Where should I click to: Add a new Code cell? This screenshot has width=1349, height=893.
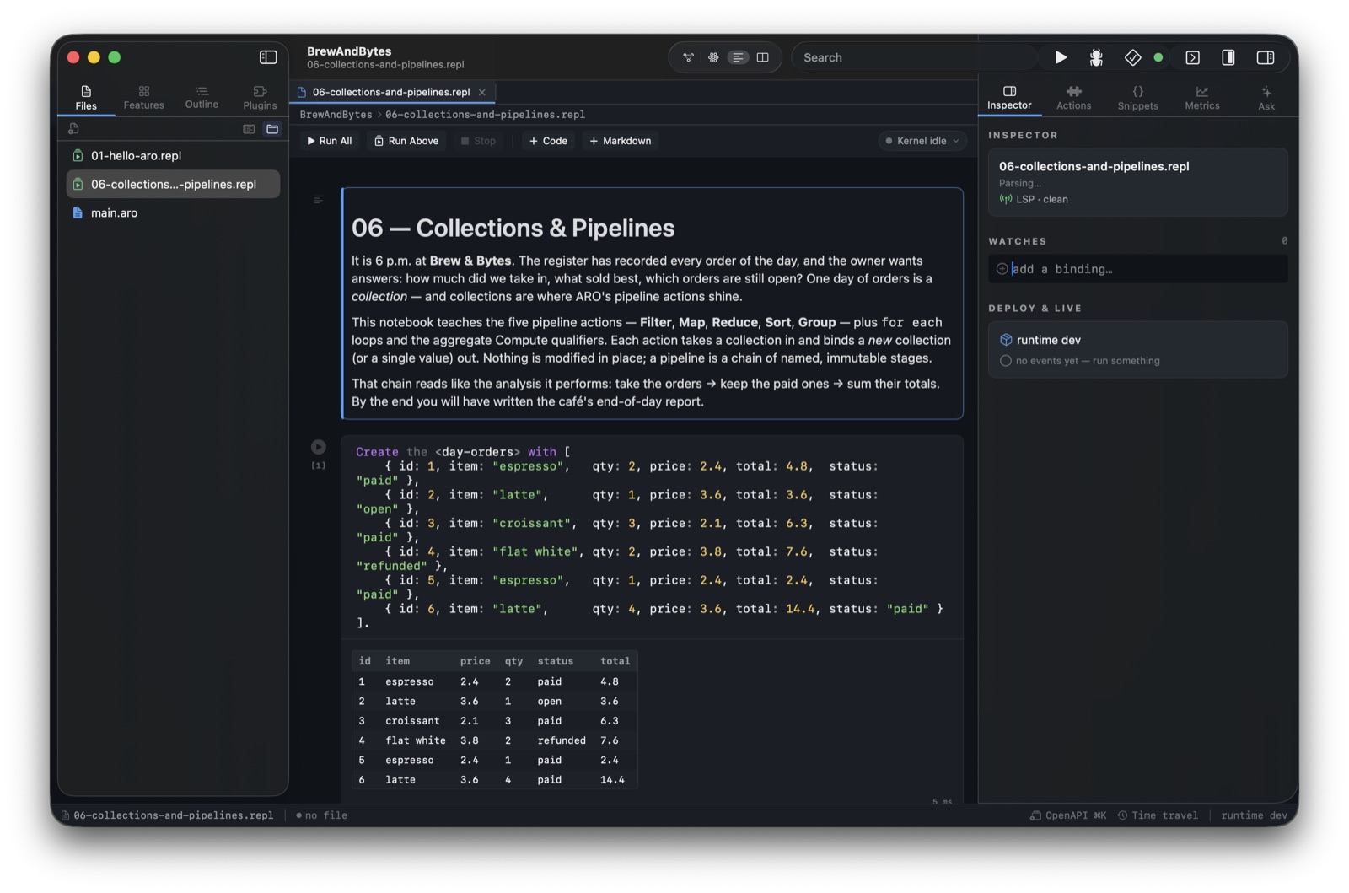(x=548, y=141)
